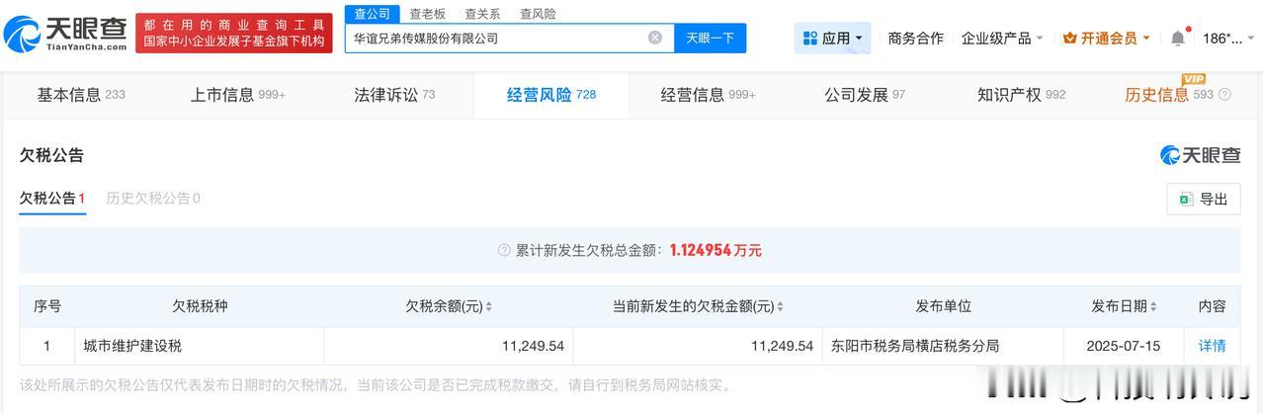The height and width of the screenshot is (413, 1263).
Task: Click the 导出 export button
Action: pos(1203,199)
